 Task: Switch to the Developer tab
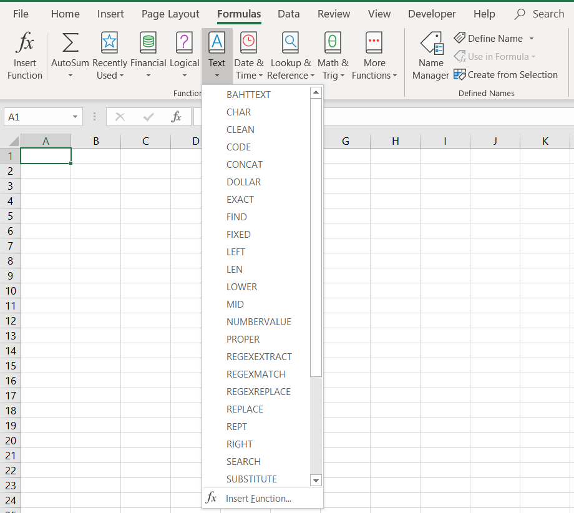432,14
